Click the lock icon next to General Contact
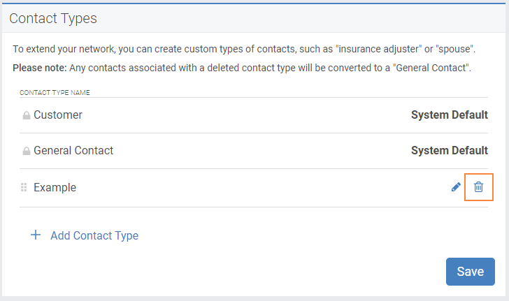 (x=27, y=151)
